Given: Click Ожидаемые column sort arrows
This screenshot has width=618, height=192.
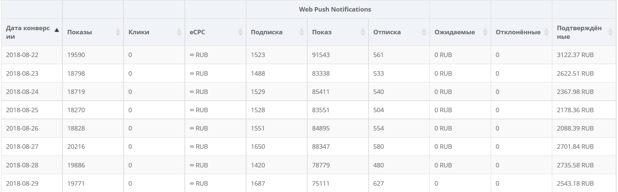Looking at the screenshot, I should tap(485, 32).
